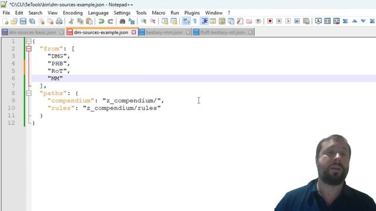Jump to next difference down arrow

(363, 21)
